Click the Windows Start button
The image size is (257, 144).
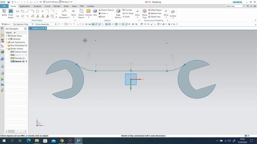[4, 141]
